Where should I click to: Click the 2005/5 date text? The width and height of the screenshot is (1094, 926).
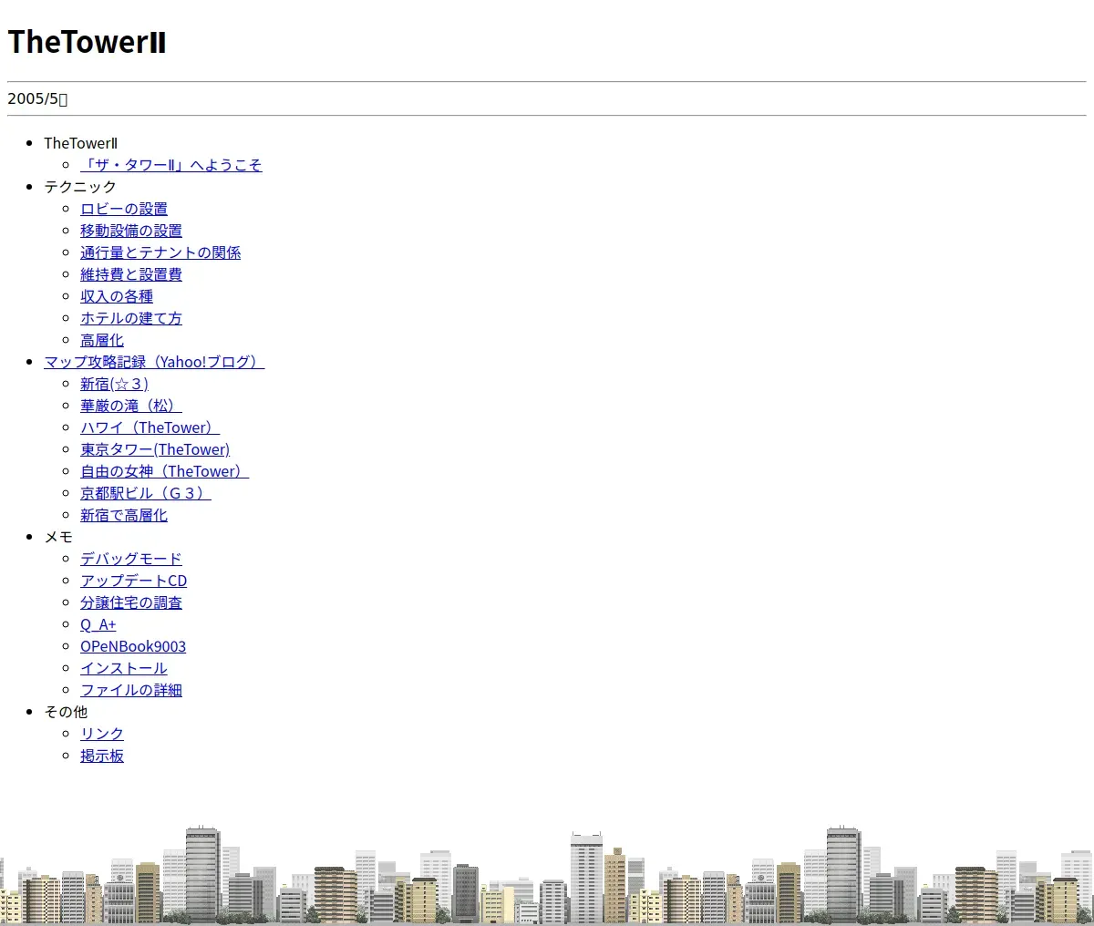point(37,98)
